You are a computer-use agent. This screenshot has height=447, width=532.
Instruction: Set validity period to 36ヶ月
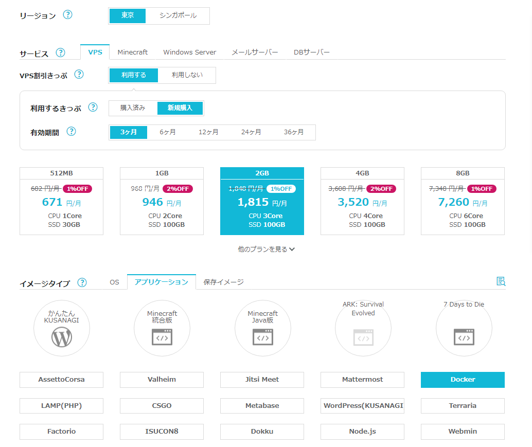point(294,132)
